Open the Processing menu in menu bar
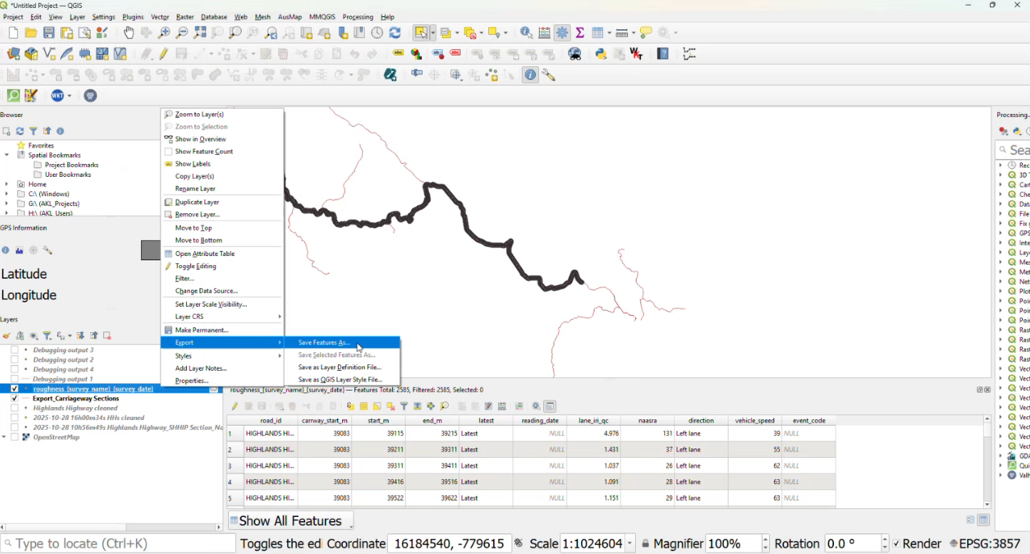1030x554 pixels. tap(358, 16)
